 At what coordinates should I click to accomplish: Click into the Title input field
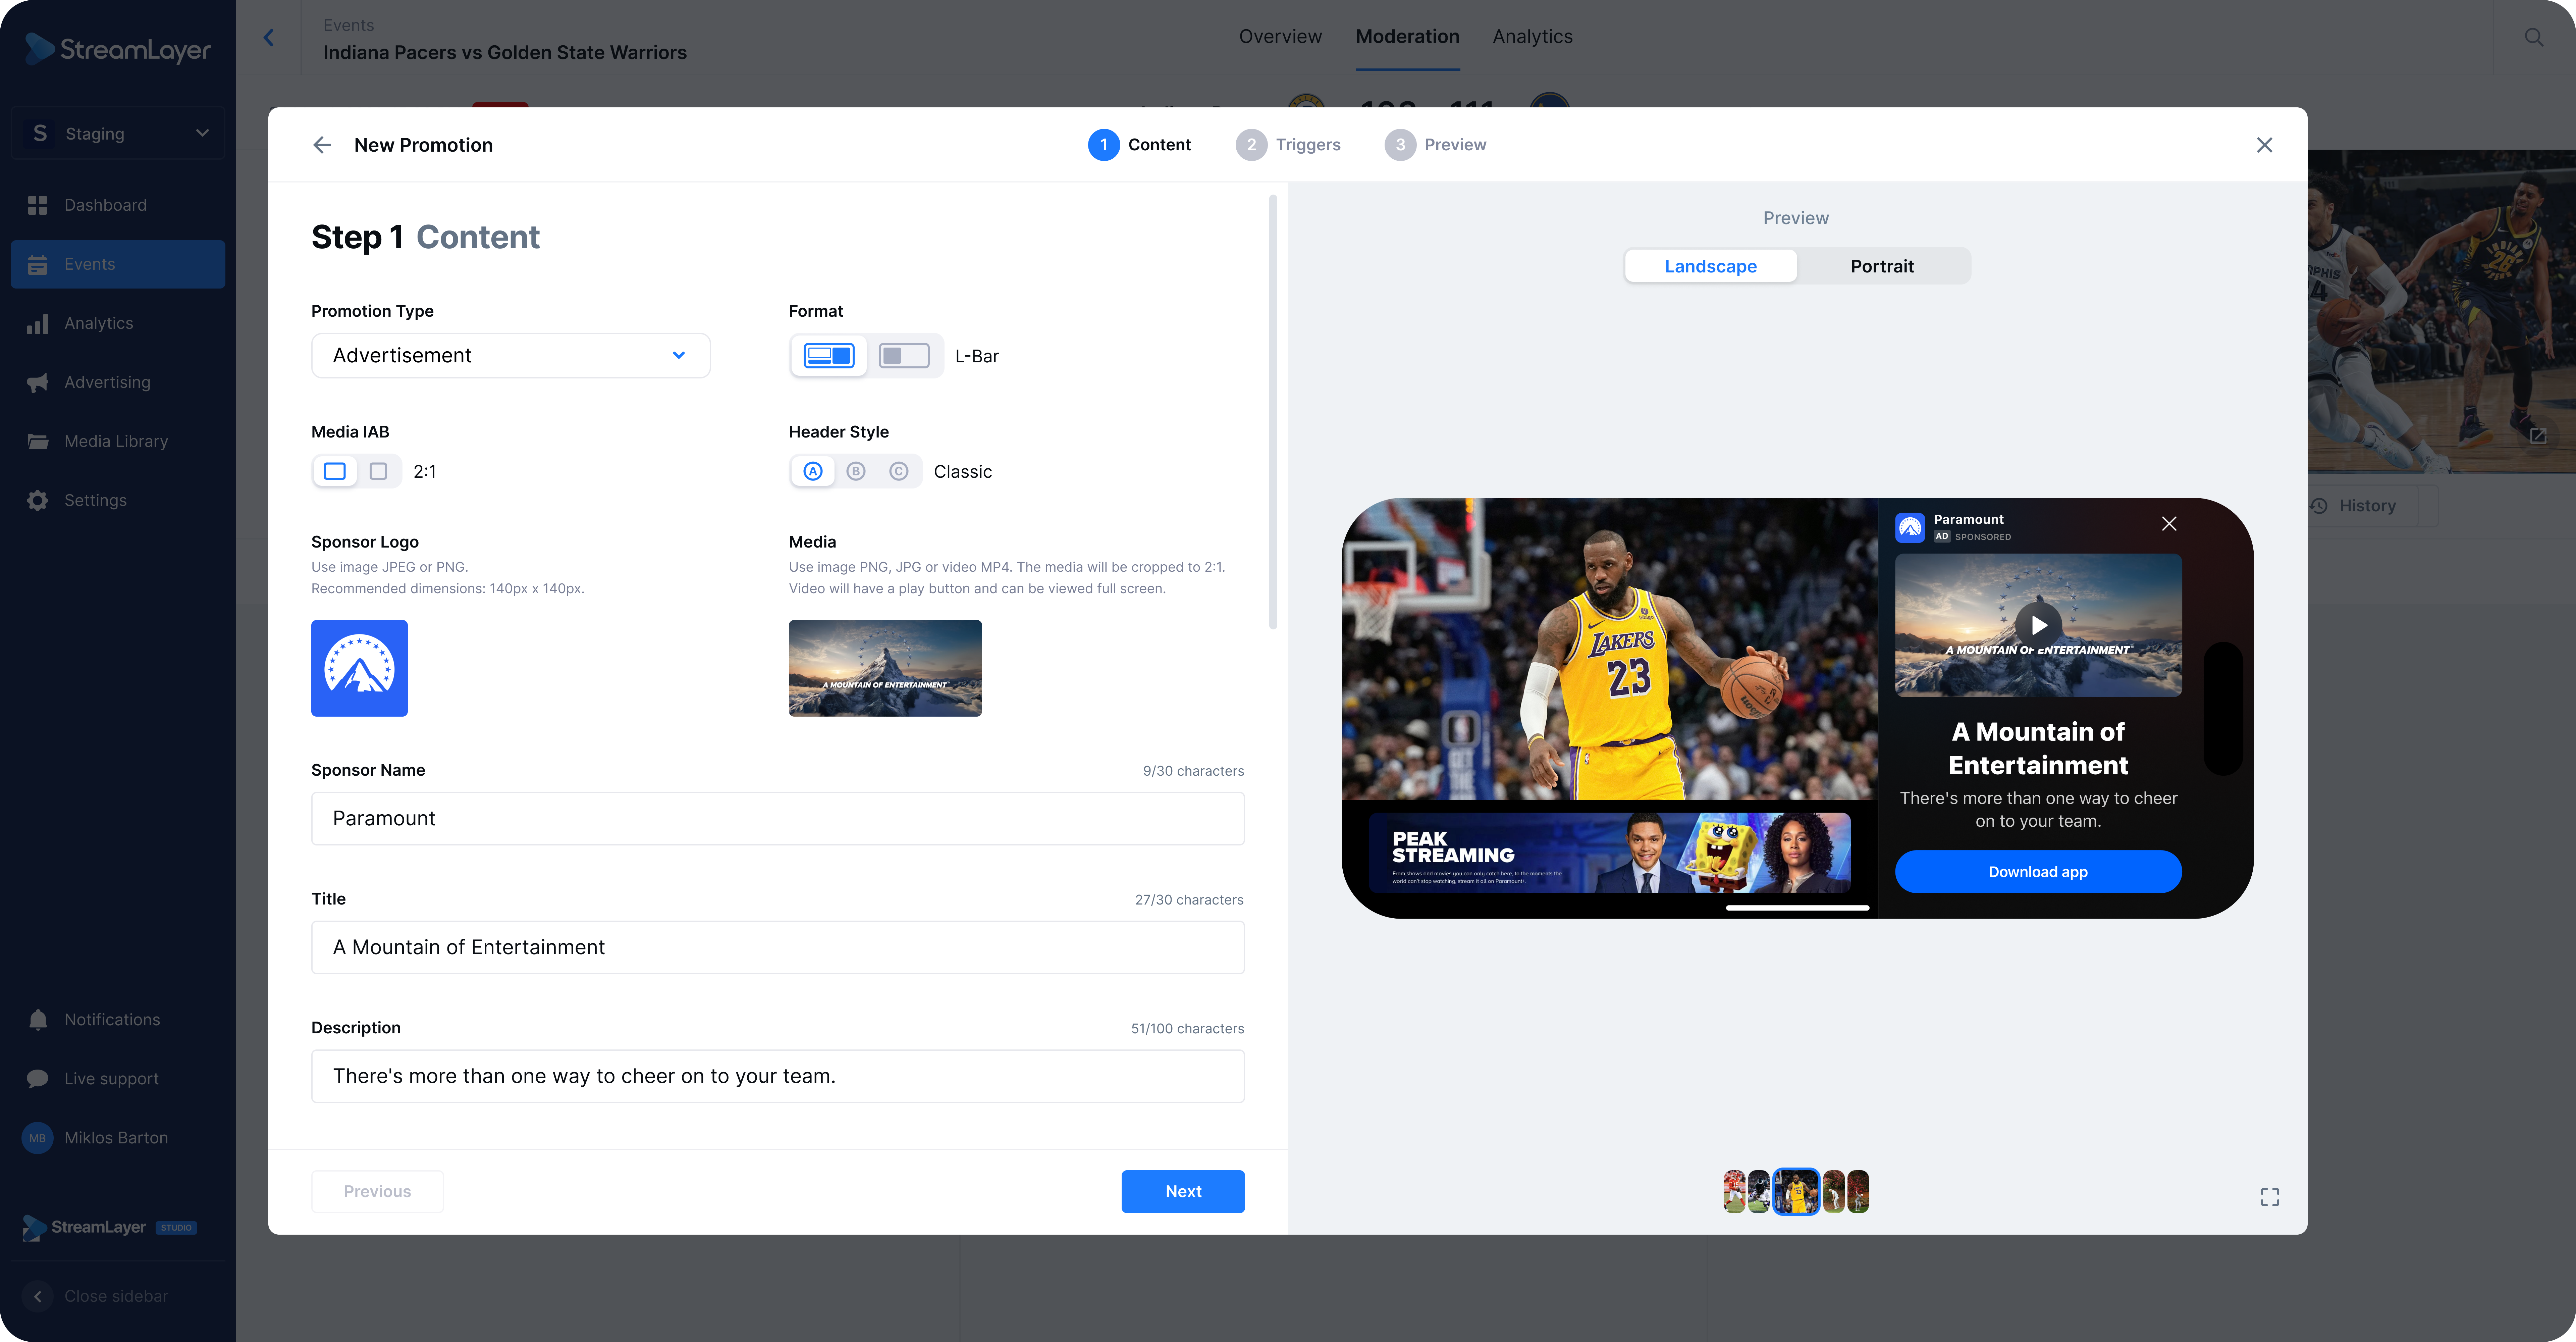click(777, 947)
